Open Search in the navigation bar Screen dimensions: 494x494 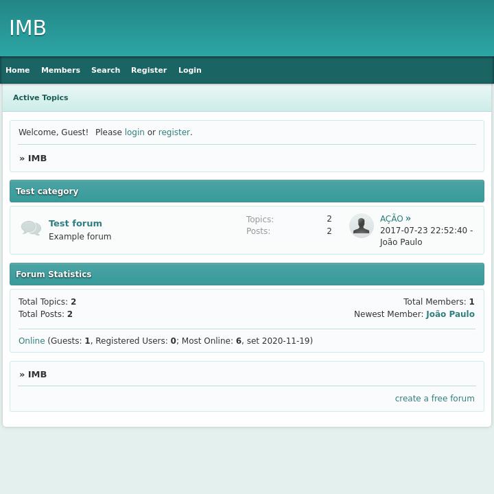tap(106, 70)
